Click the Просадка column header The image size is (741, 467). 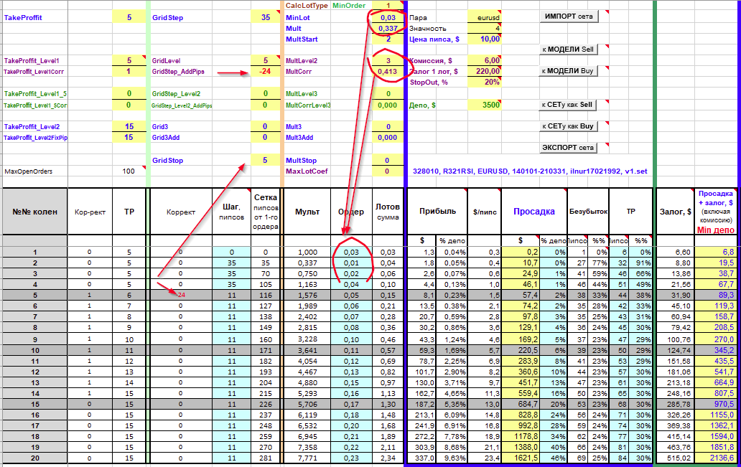tap(534, 212)
